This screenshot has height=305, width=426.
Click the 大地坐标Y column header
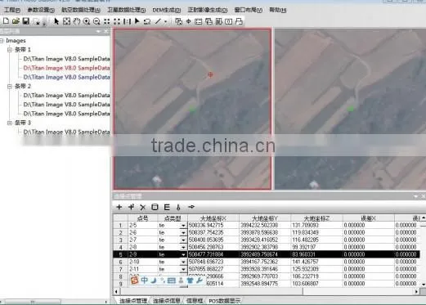pyautogui.click(x=265, y=218)
